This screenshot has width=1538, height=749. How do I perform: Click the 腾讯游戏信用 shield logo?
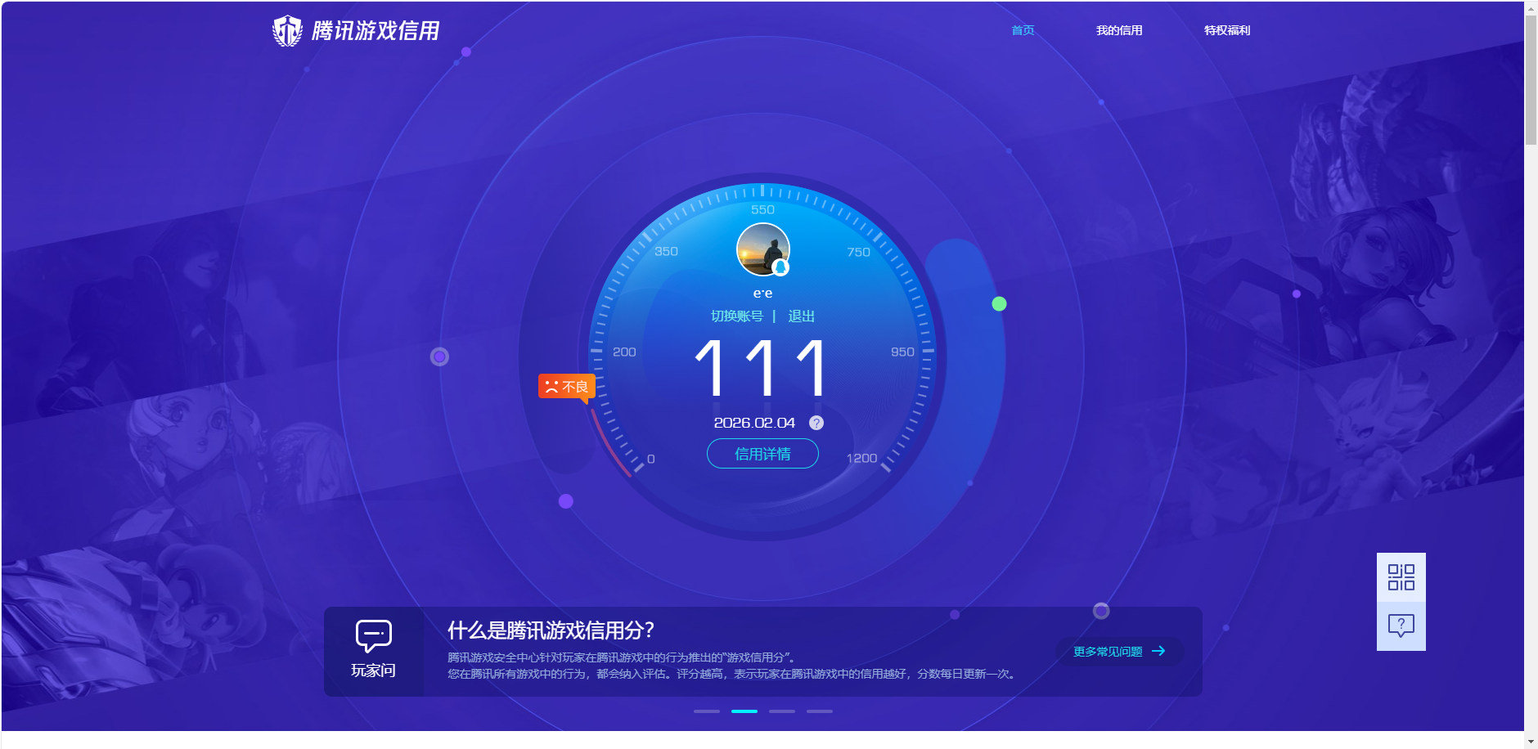(288, 29)
